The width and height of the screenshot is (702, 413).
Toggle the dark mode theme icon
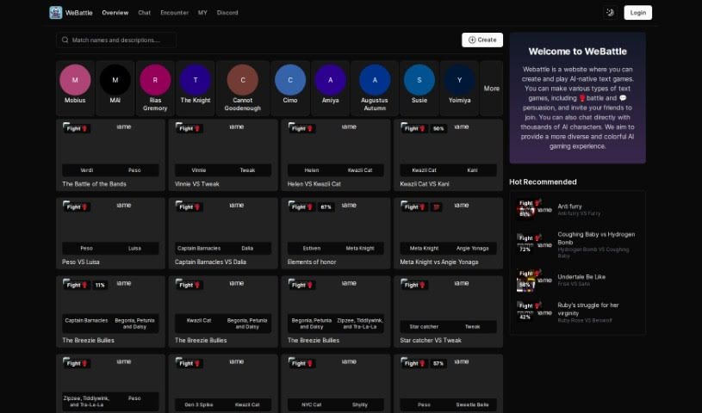click(610, 13)
